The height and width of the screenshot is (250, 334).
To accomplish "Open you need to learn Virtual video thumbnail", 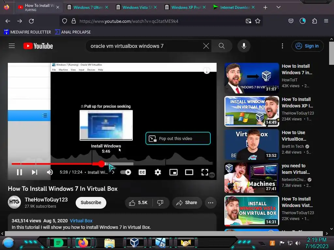I will pyautogui.click(x=251, y=178).
